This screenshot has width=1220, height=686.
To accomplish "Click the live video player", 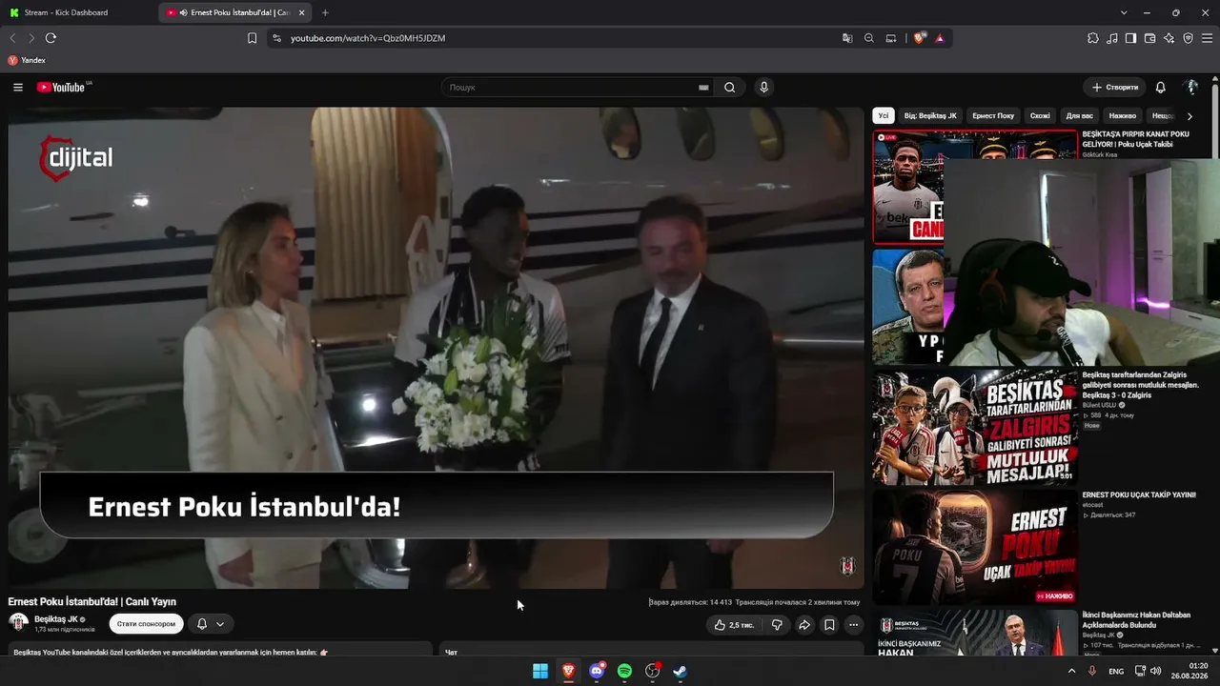I will (x=436, y=348).
